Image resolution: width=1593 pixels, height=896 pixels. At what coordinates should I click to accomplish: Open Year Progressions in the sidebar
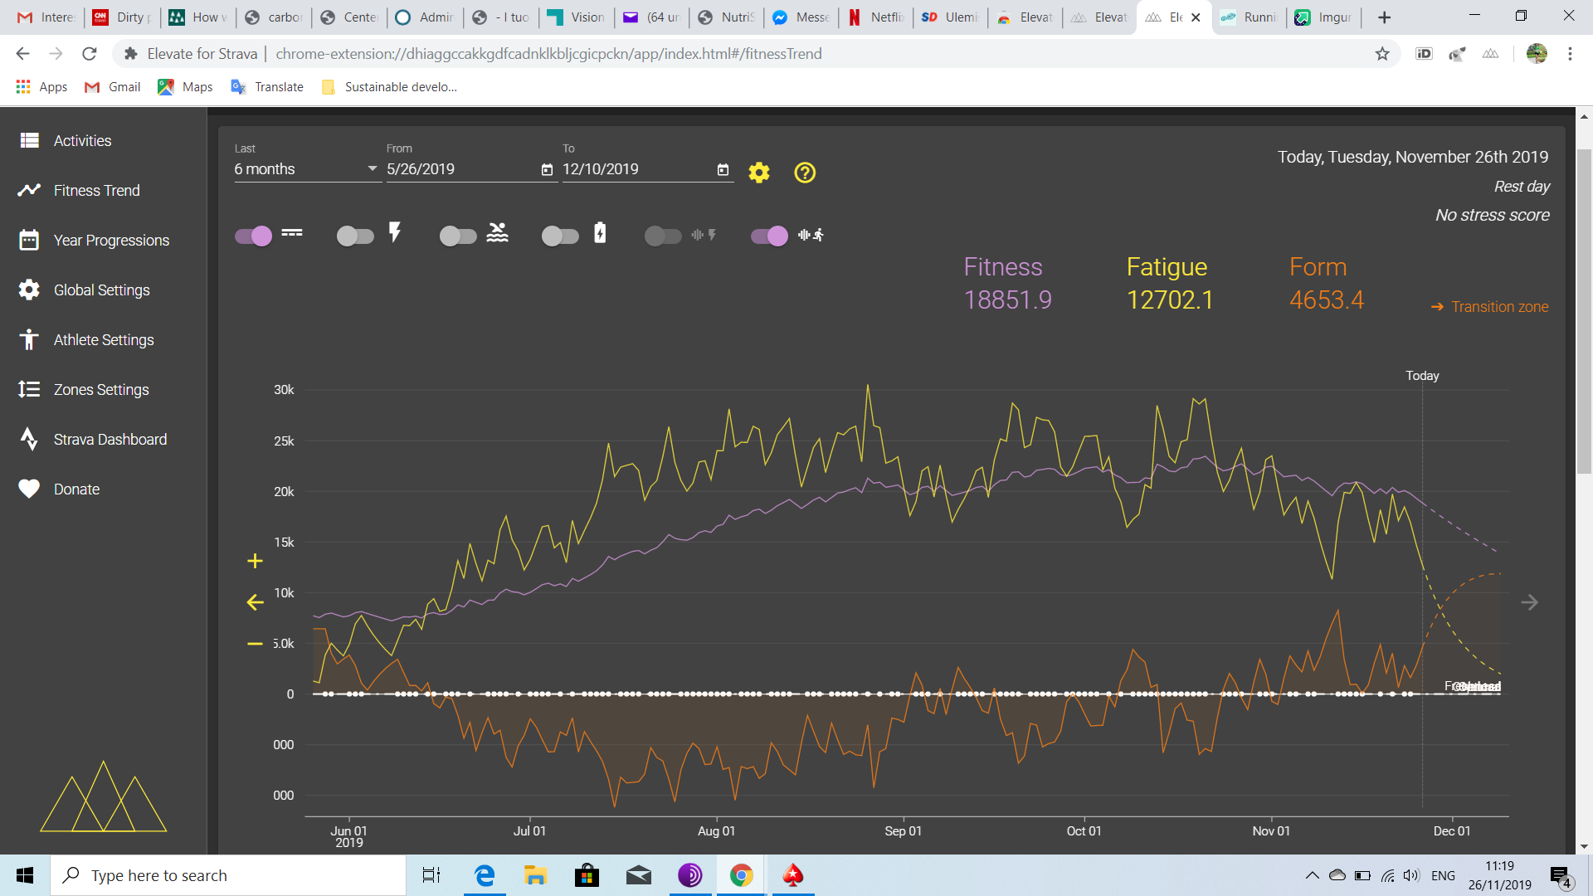[x=111, y=241]
